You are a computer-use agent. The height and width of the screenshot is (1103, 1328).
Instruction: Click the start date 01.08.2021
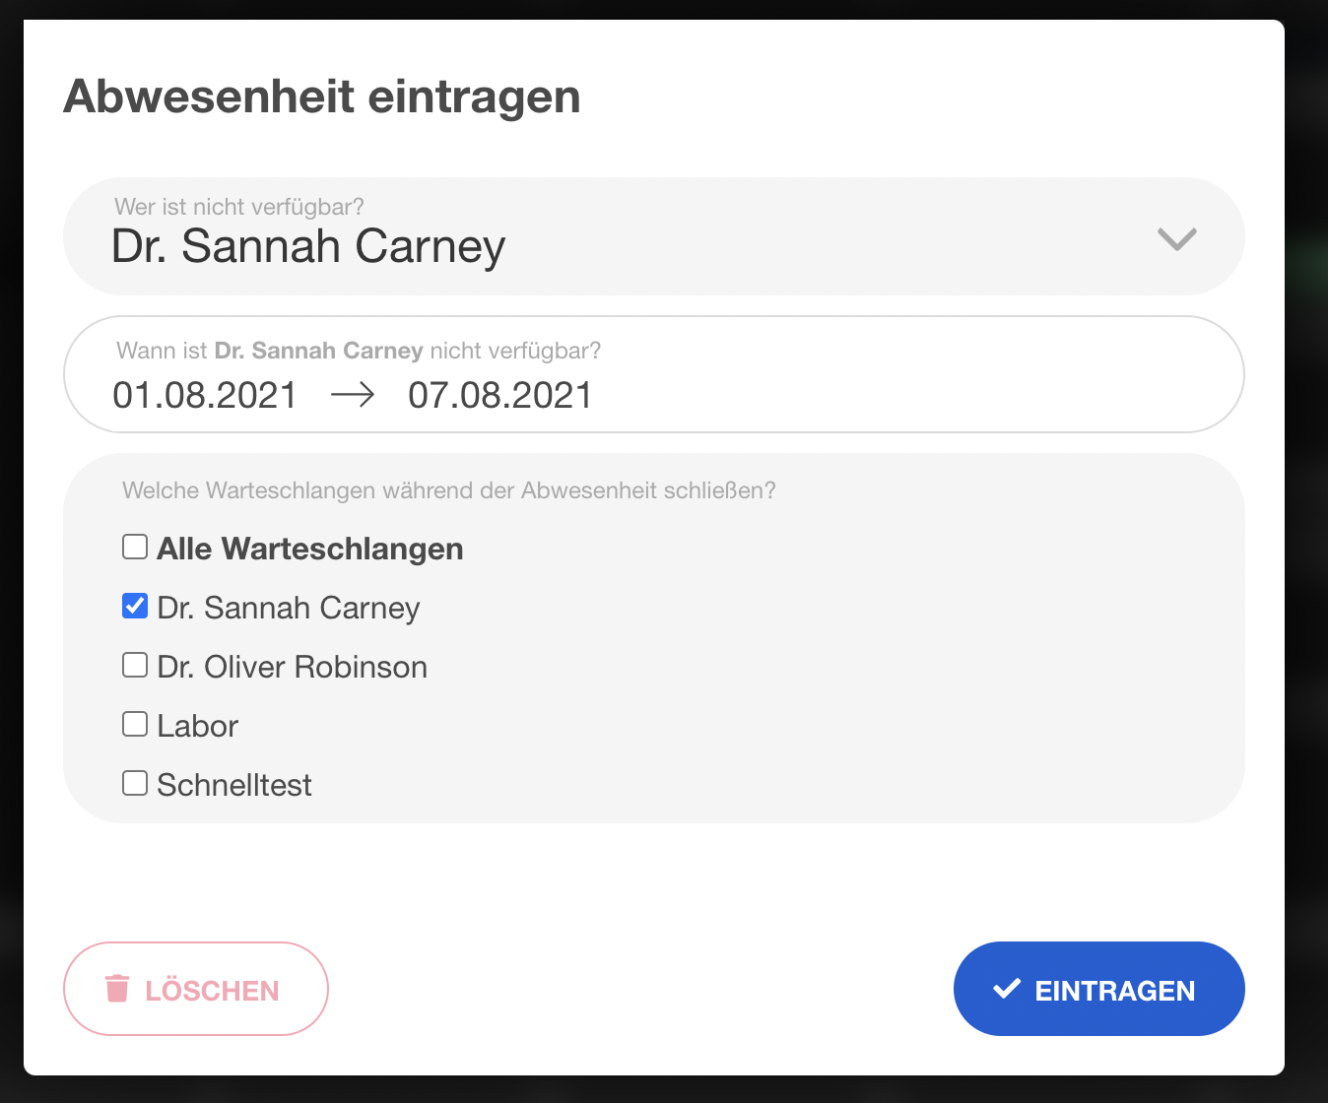(x=205, y=396)
